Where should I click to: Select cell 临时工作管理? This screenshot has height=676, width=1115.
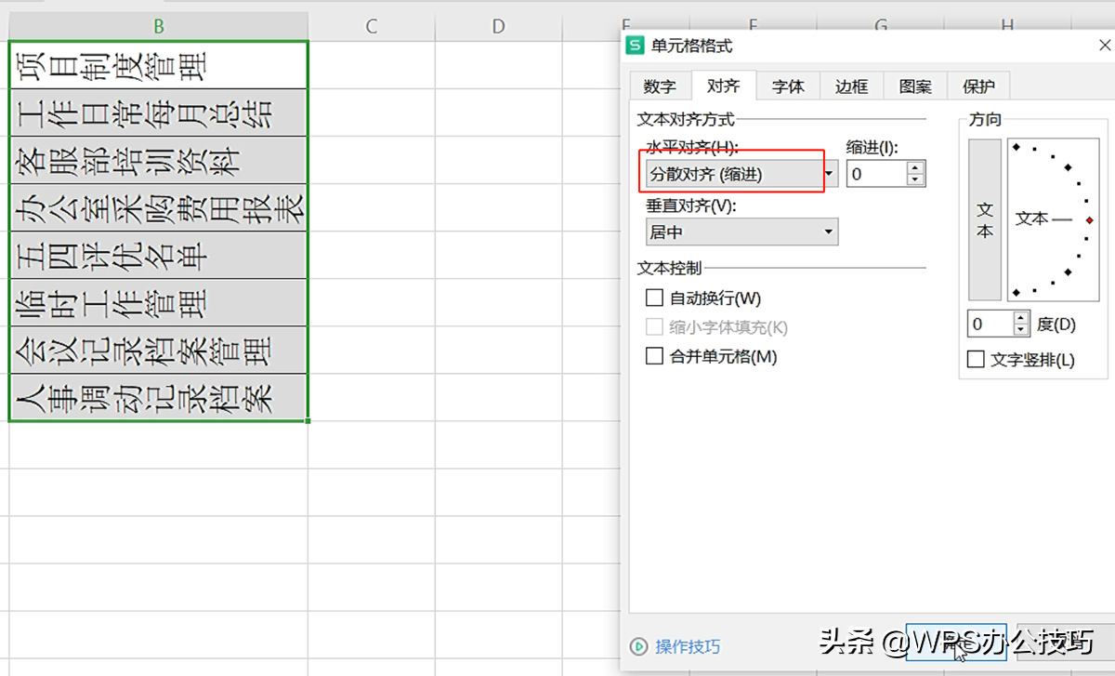[158, 303]
